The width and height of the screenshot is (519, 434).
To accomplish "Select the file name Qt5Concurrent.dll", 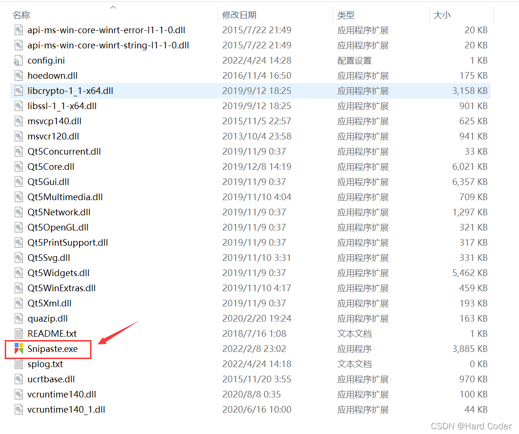I will click(x=64, y=152).
